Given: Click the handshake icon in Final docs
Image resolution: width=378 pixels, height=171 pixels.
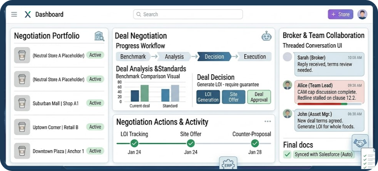Looking at the screenshot, I should click(360, 143).
